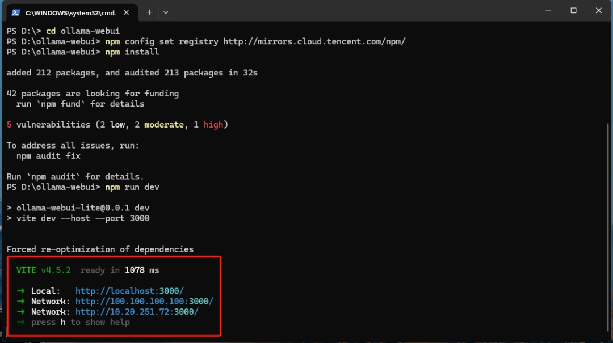Viewport: 613px width, 343px height.
Task: Click 'Forced re-optimization of dependencies' line
Action: (100, 249)
